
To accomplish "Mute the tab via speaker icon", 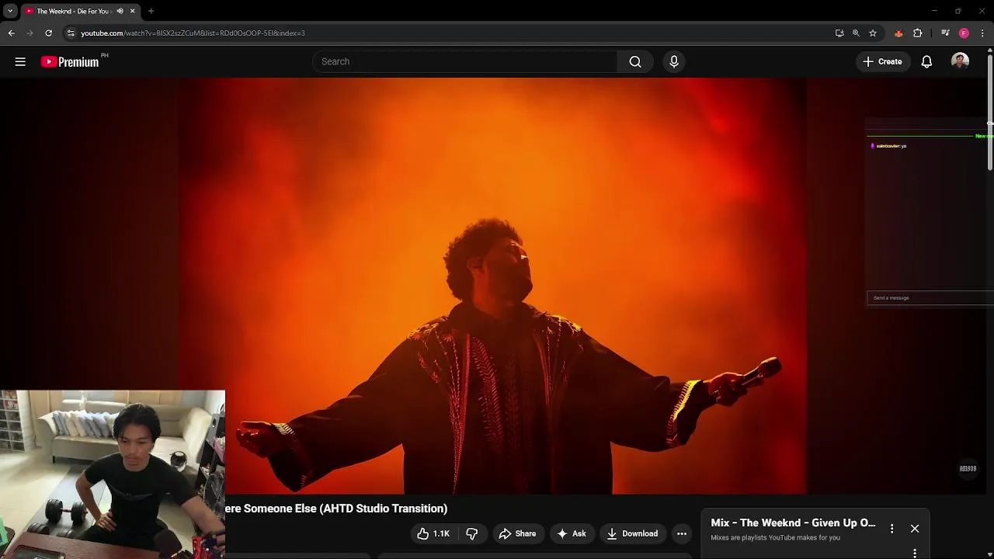I will pyautogui.click(x=120, y=11).
